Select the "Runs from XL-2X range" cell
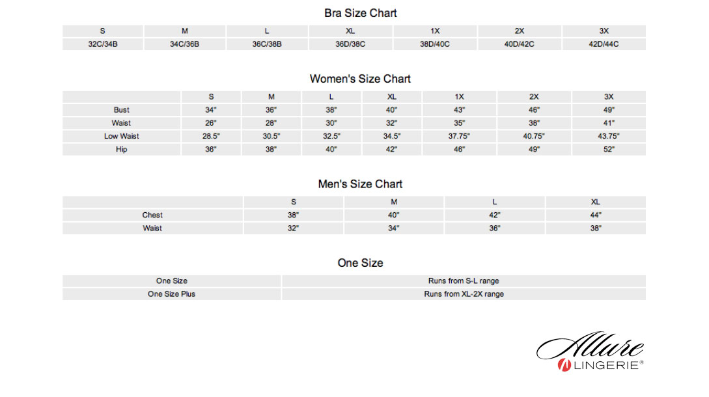 (464, 294)
